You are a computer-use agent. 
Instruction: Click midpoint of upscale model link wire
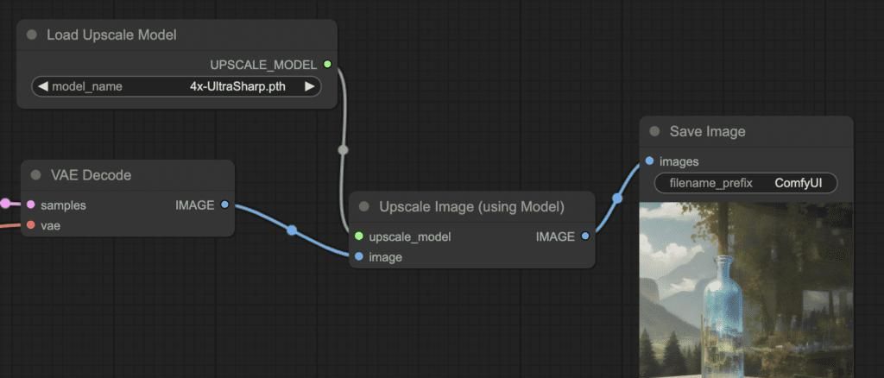343,149
